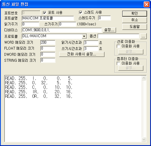Click the 읽기시간초과 seconds field
This screenshot has height=146, width=151.
click(91, 43)
